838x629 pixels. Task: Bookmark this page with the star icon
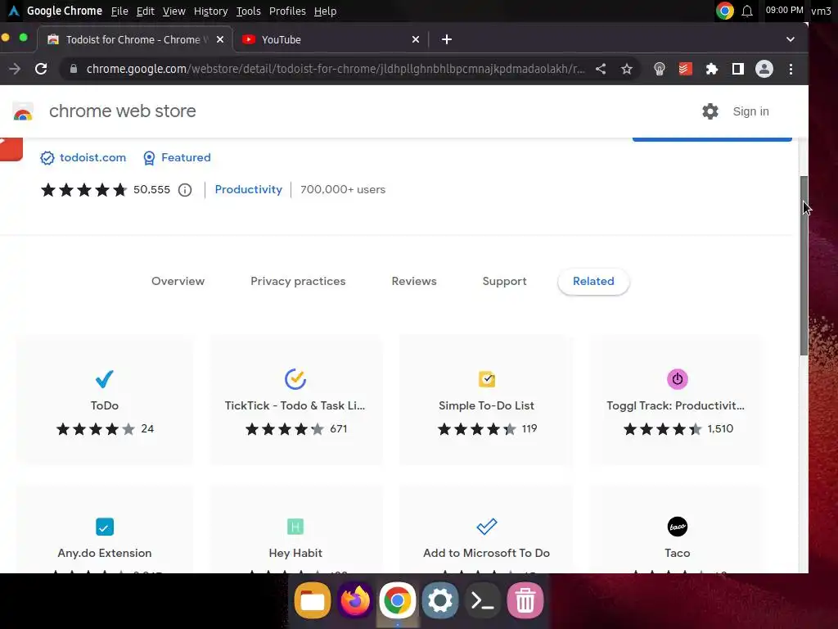coord(627,69)
